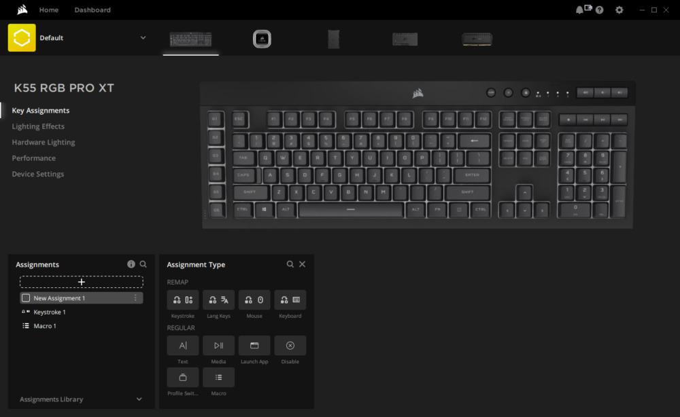Image resolution: width=680 pixels, height=417 pixels.
Task: Choose Mouse remap type
Action: point(254,300)
